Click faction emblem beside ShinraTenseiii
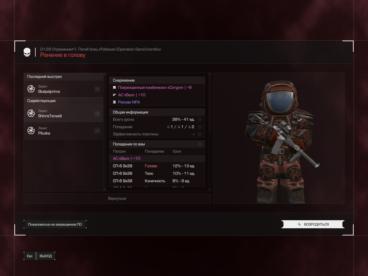The height and width of the screenshot is (276, 368). pyautogui.click(x=31, y=113)
